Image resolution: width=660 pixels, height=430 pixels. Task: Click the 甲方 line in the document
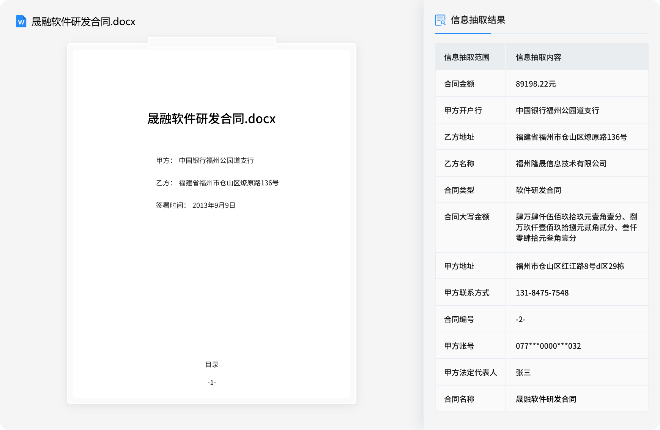coord(205,161)
